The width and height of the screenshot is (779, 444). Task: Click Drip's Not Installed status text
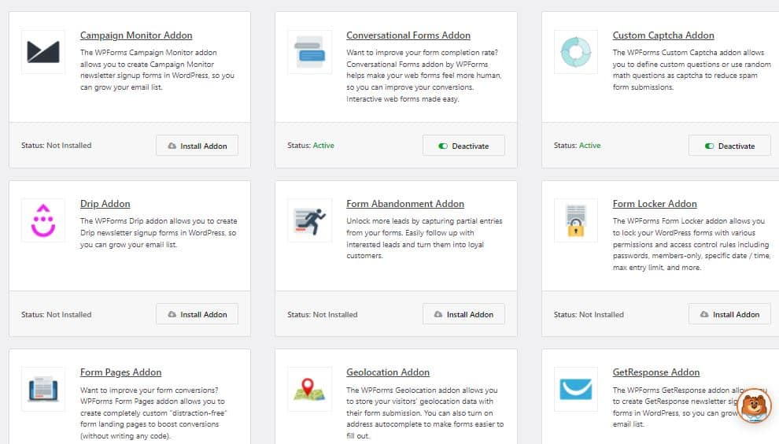[69, 315]
